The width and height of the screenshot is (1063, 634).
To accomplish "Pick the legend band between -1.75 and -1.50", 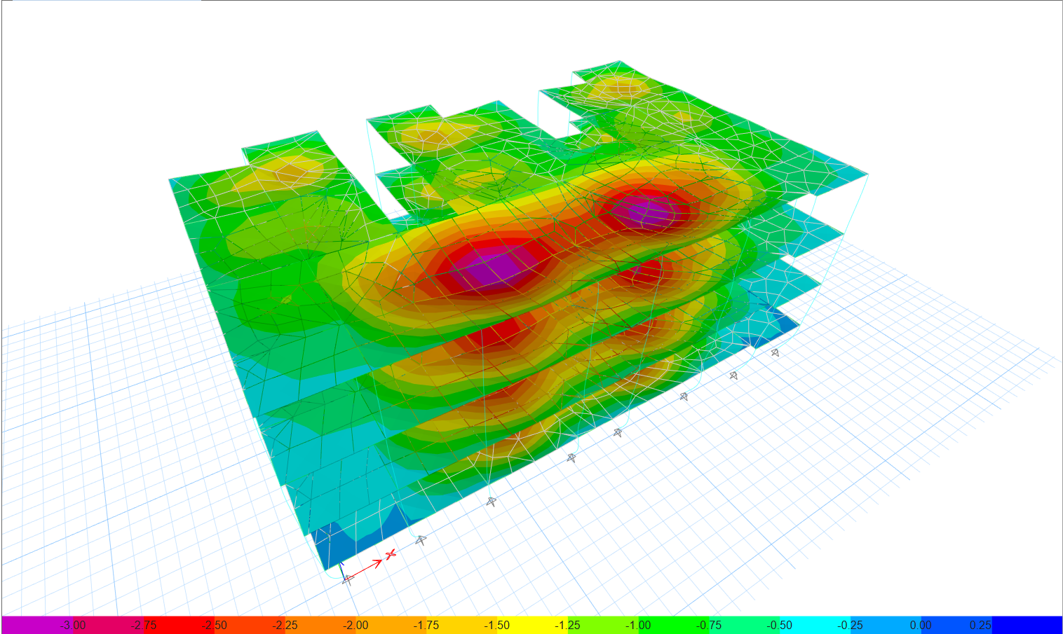I will pos(461,625).
